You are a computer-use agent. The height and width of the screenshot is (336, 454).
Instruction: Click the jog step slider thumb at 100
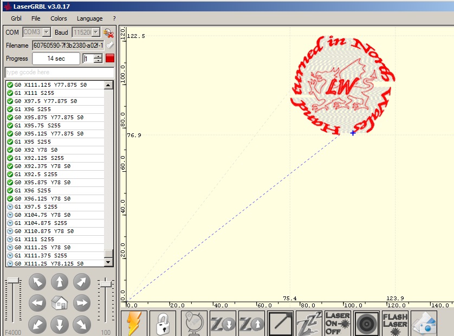(106, 284)
